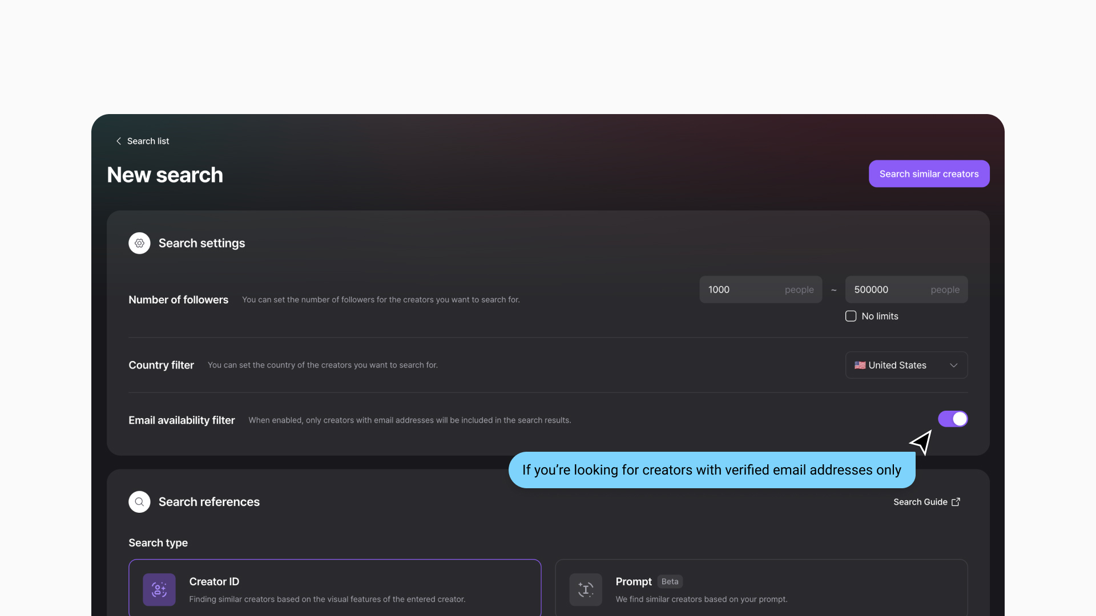Open the Search Guide link
The height and width of the screenshot is (616, 1096).
pos(920,502)
